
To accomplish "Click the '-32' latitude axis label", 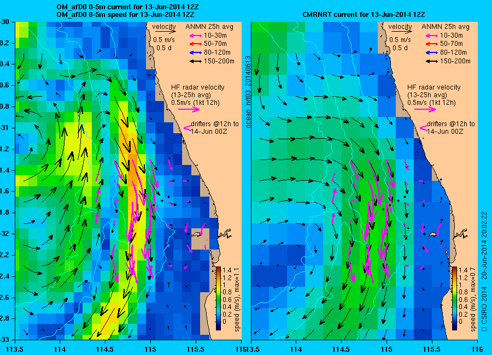I will [x=4, y=234].
